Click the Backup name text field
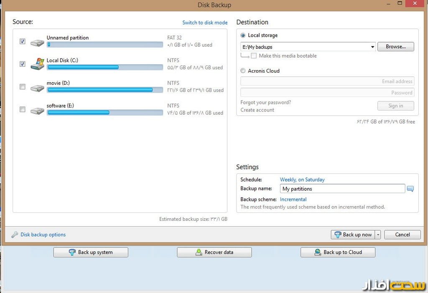428x293 pixels. tap(342, 189)
